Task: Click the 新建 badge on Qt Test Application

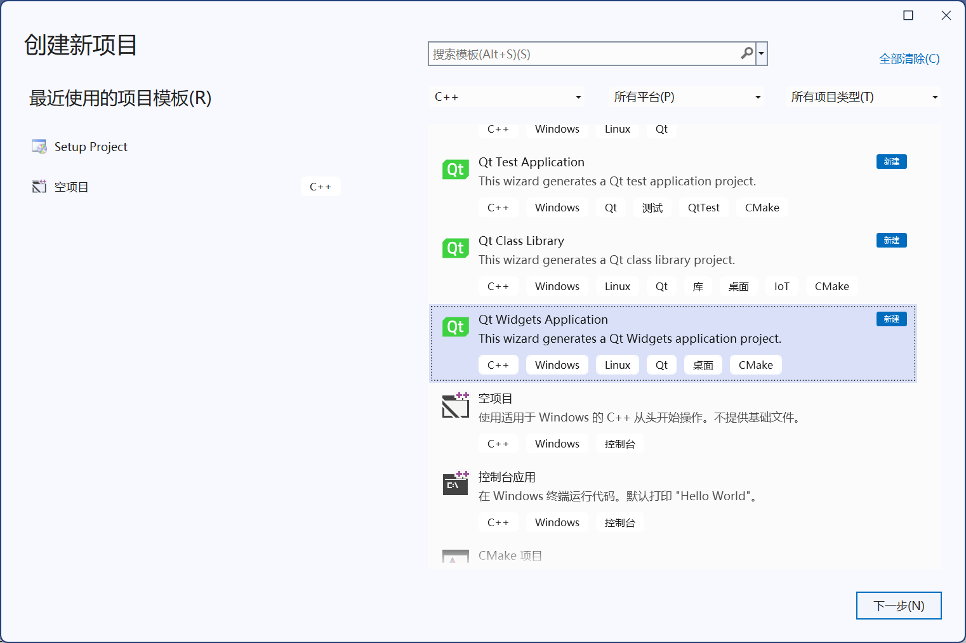Action: pyautogui.click(x=891, y=162)
